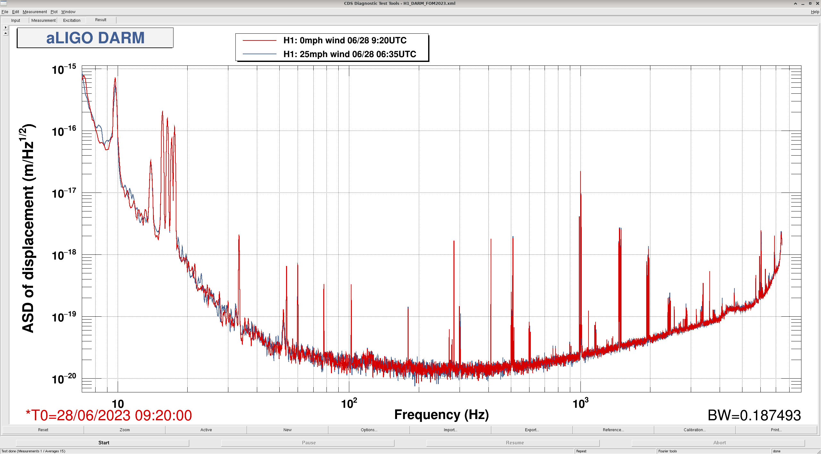Click the Export... button

point(532,430)
